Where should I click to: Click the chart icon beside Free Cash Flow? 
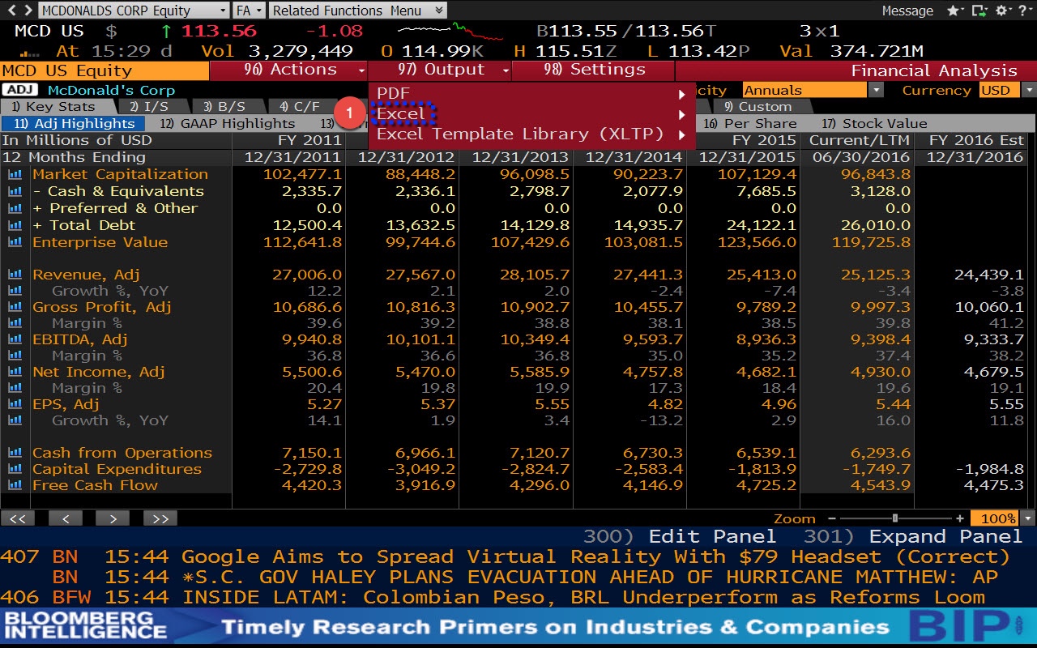click(15, 484)
